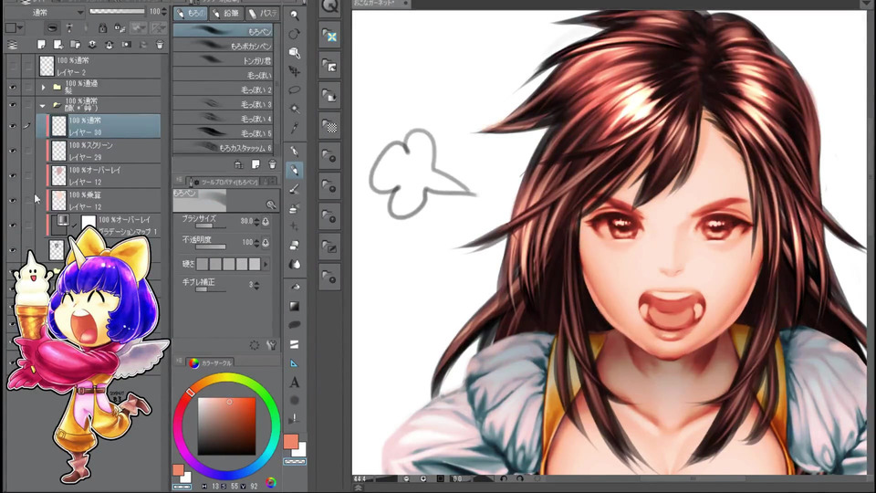
Task: Select the magnifier Zoom tool
Action: [295, 16]
